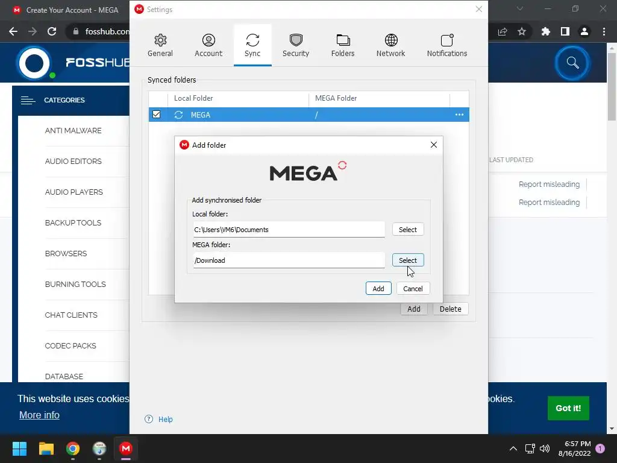Open the three-dots menu for MEGA sync row
Viewport: 617px width, 463px height.
point(459,115)
